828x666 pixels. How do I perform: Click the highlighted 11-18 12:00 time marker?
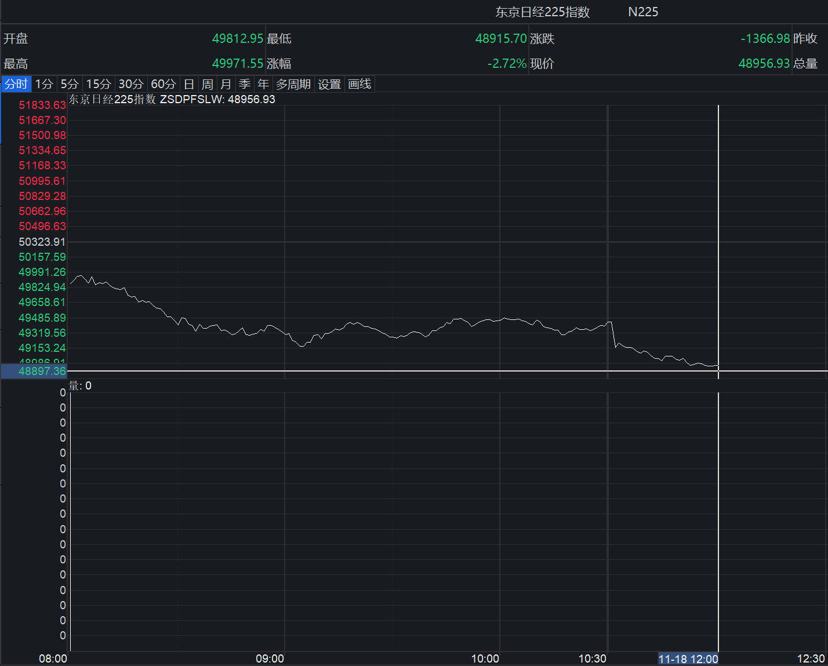pyautogui.click(x=688, y=659)
